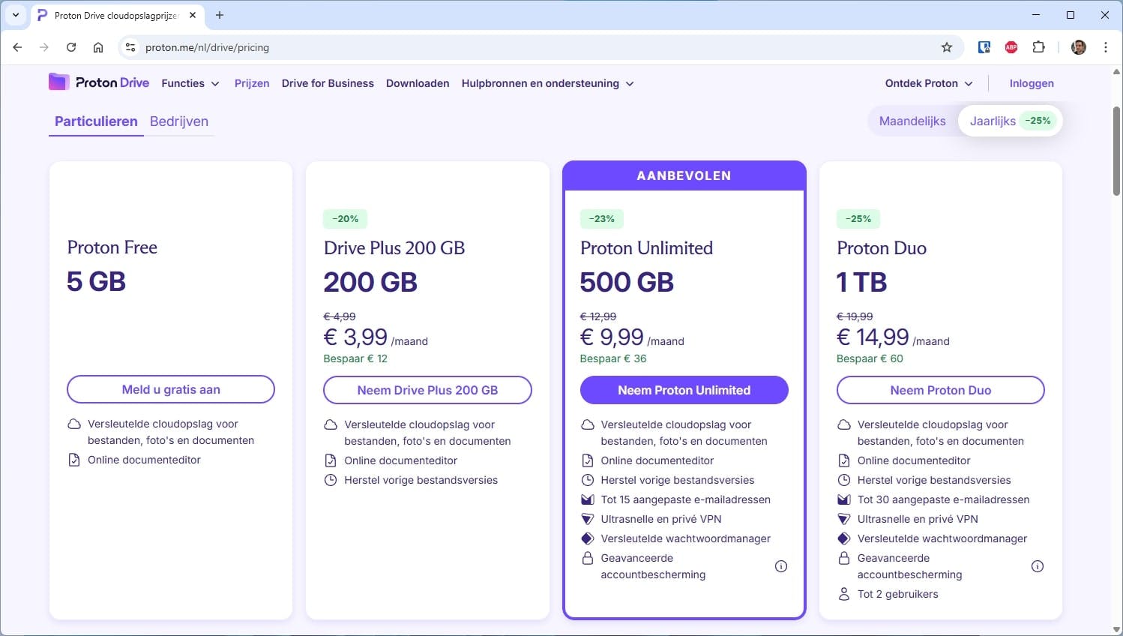The width and height of the screenshot is (1123, 636).
Task: Click the Proton Drive logo
Action: [98, 82]
